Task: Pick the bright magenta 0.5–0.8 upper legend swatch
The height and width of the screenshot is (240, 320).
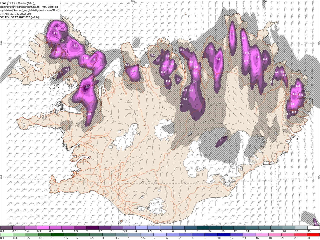Action: (x=43, y=228)
